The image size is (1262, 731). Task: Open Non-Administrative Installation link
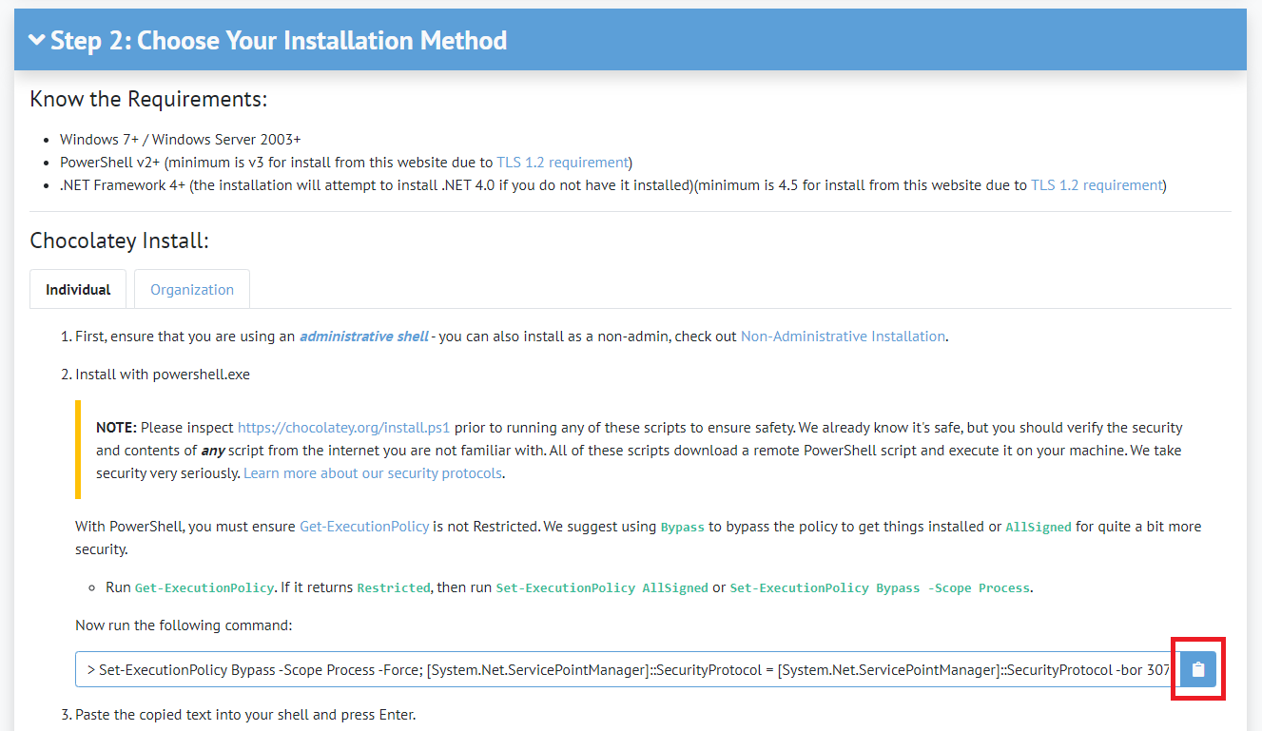pos(843,336)
